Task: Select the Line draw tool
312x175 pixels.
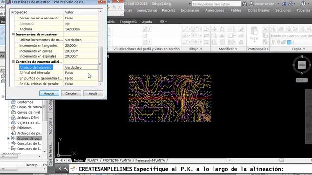Action: pos(185,29)
